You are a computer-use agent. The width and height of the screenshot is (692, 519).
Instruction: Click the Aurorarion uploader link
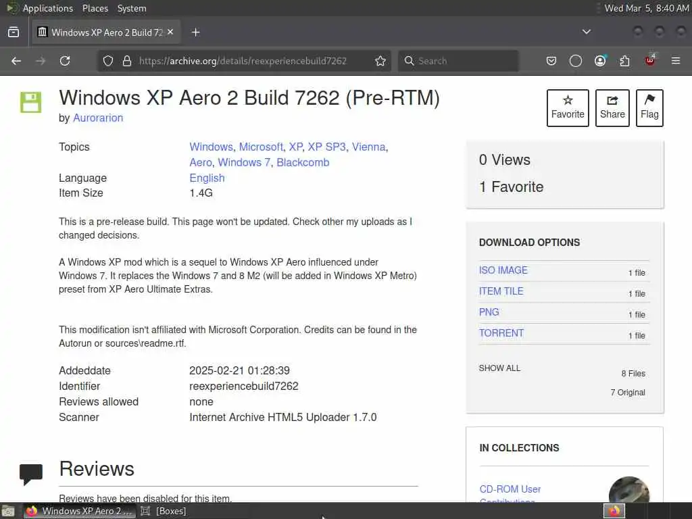[98, 118]
